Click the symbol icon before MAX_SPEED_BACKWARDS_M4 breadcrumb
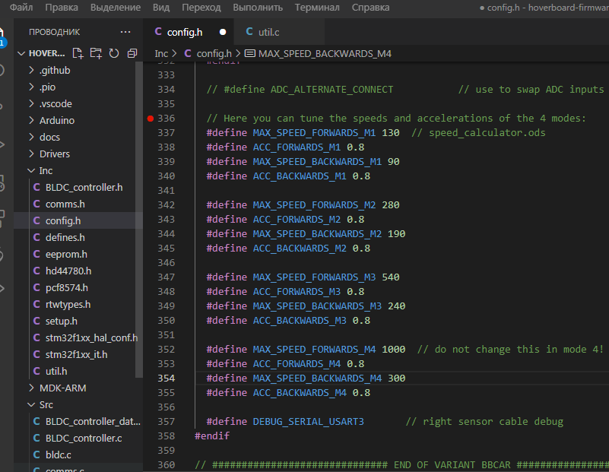 (x=249, y=54)
